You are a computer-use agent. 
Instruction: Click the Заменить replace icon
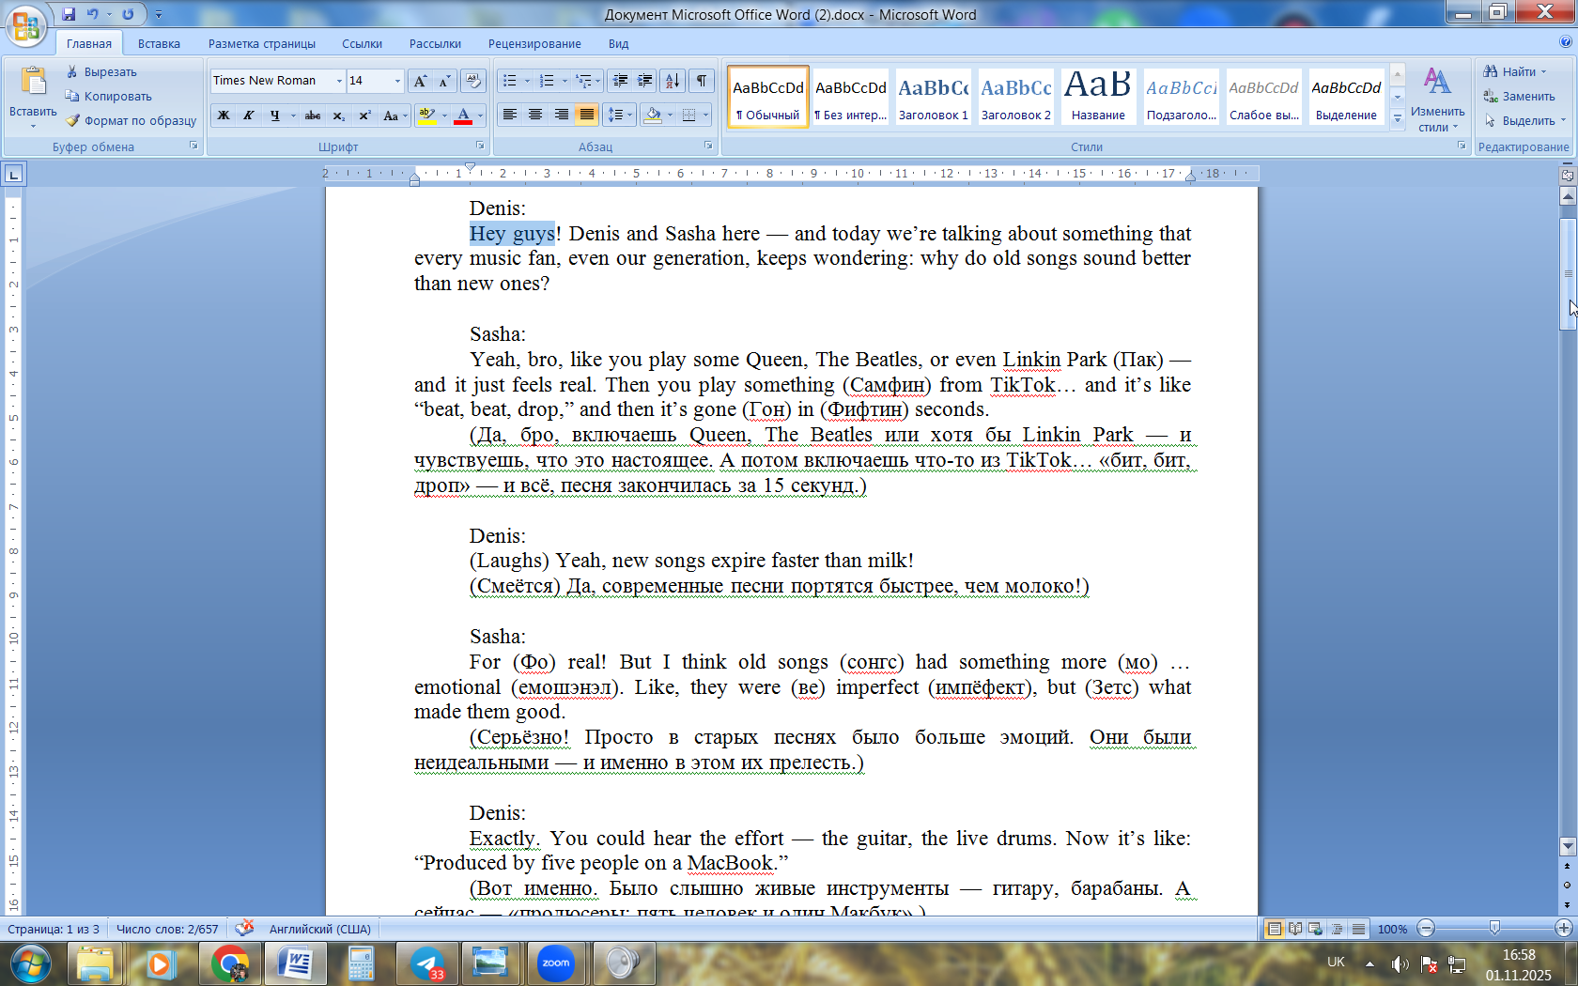(1491, 96)
